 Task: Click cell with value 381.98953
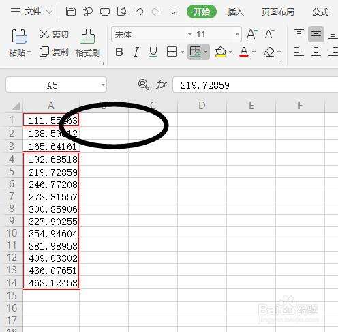[x=51, y=245]
